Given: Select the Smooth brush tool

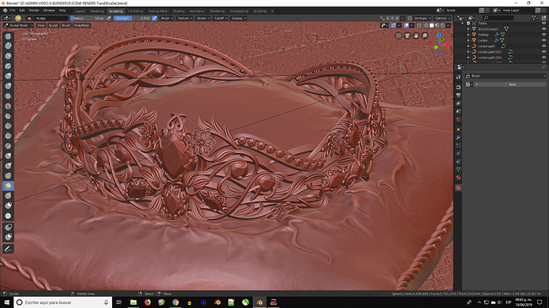Looking at the screenshot, I should [x=8, y=106].
